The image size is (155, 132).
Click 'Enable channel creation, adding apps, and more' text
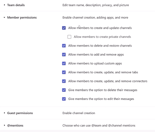coord(95,18)
